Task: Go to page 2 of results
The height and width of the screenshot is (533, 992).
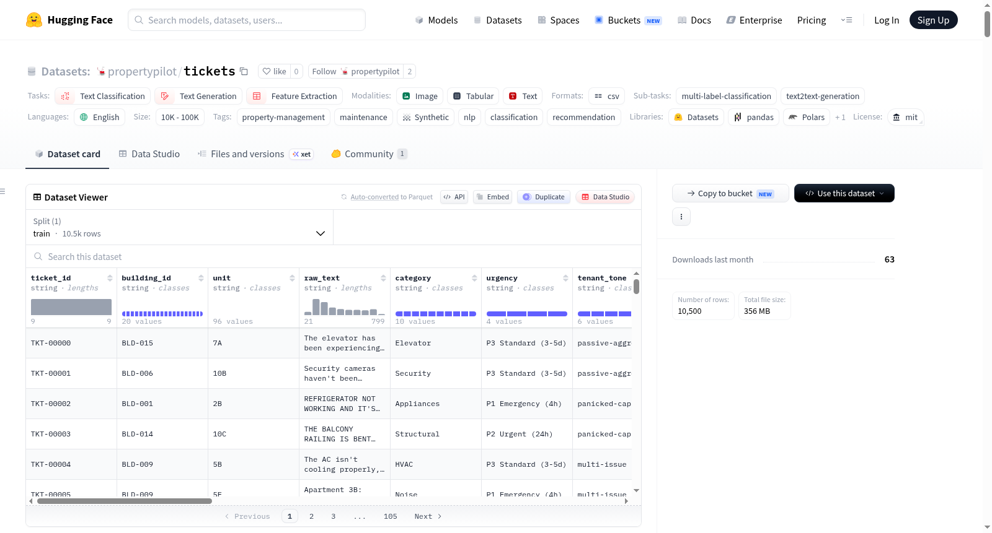Action: point(311,516)
